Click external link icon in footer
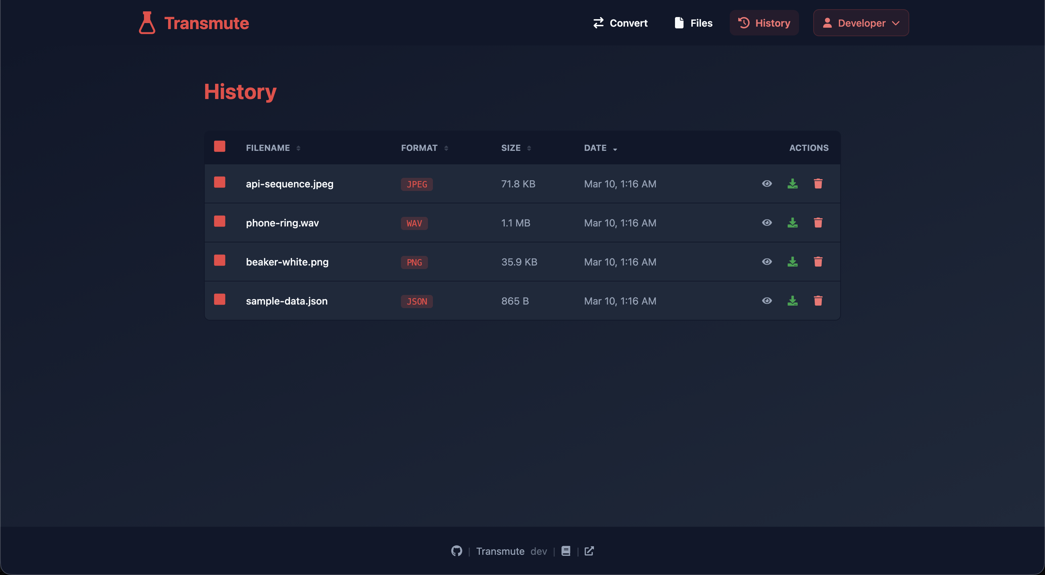The image size is (1045, 575). 589,551
